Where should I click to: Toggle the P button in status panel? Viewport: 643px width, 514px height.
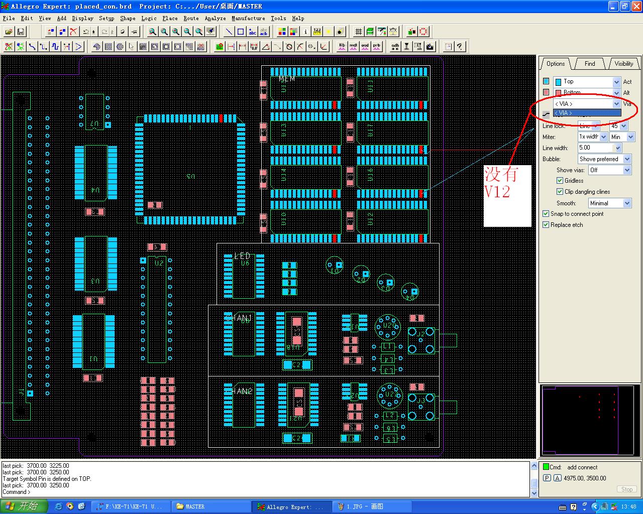[548, 478]
